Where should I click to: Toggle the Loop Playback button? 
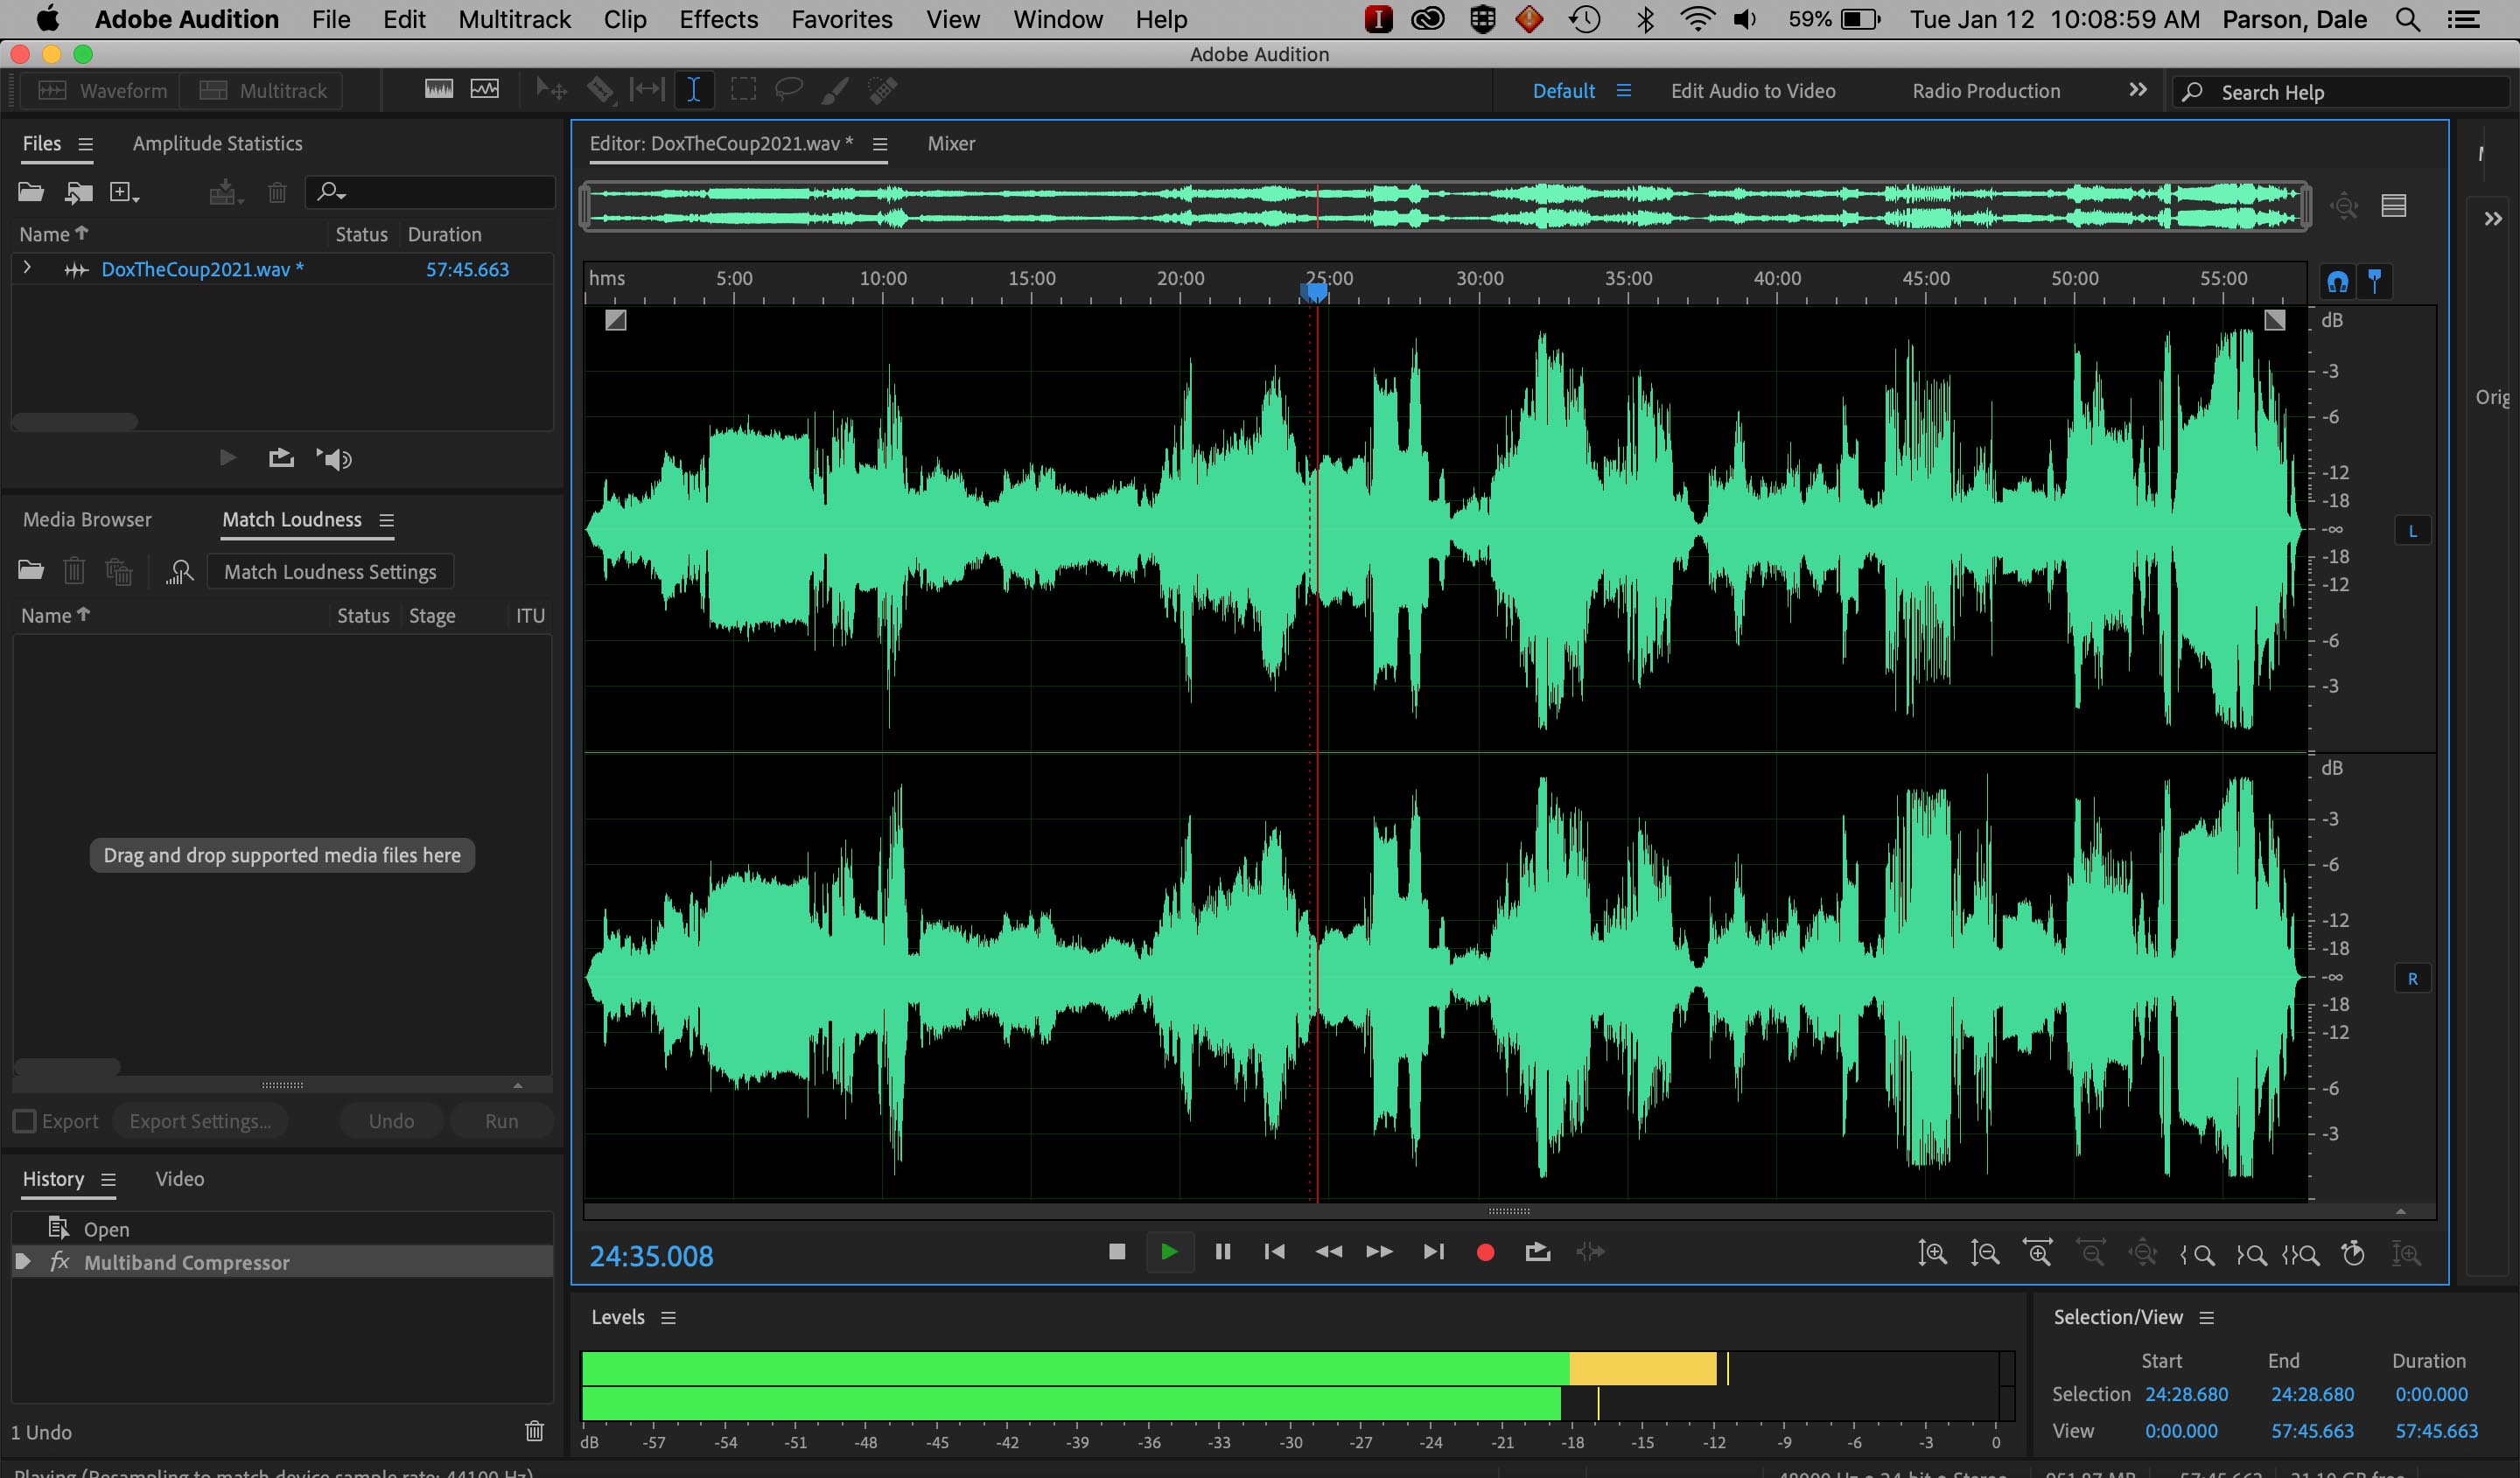[x=1538, y=1252]
